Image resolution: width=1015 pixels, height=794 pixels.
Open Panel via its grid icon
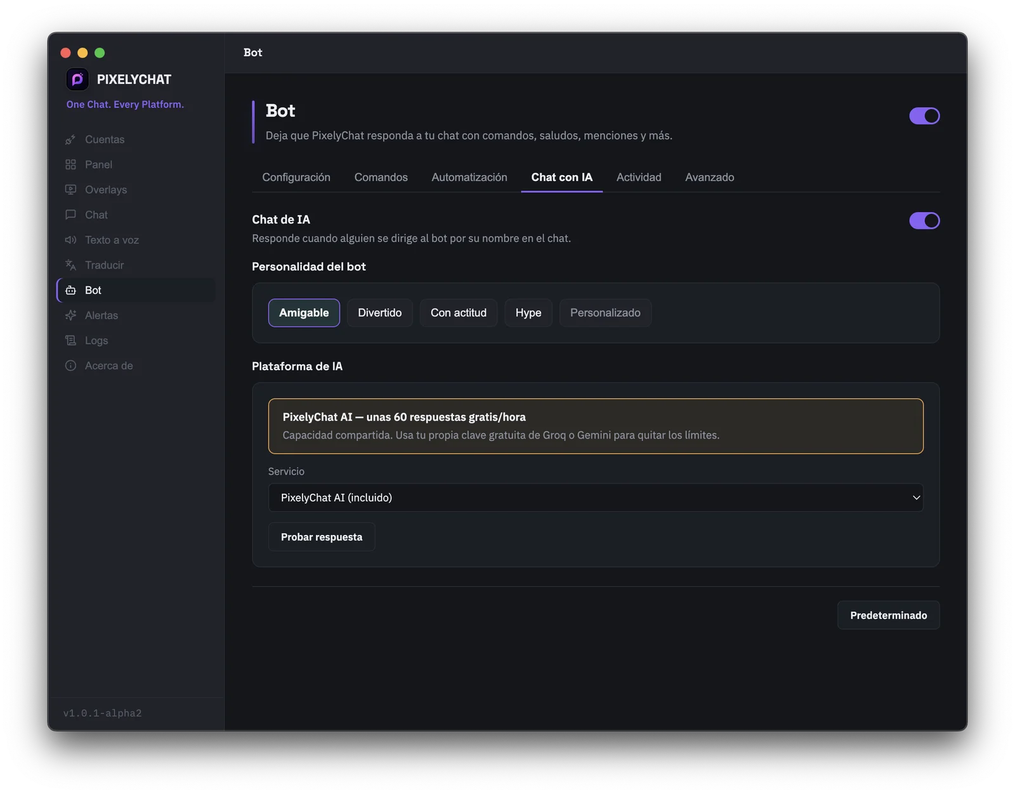[x=70, y=164]
